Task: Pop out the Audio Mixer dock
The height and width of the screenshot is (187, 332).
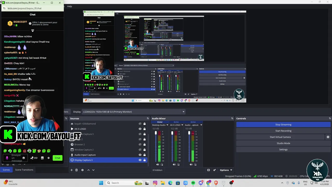Action: click(x=232, y=118)
